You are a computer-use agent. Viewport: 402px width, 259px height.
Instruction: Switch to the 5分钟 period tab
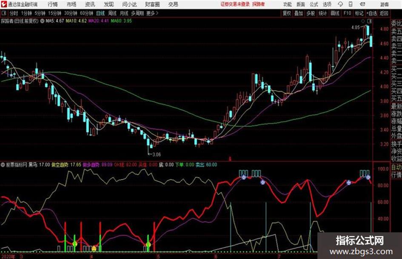pyautogui.click(x=40, y=13)
